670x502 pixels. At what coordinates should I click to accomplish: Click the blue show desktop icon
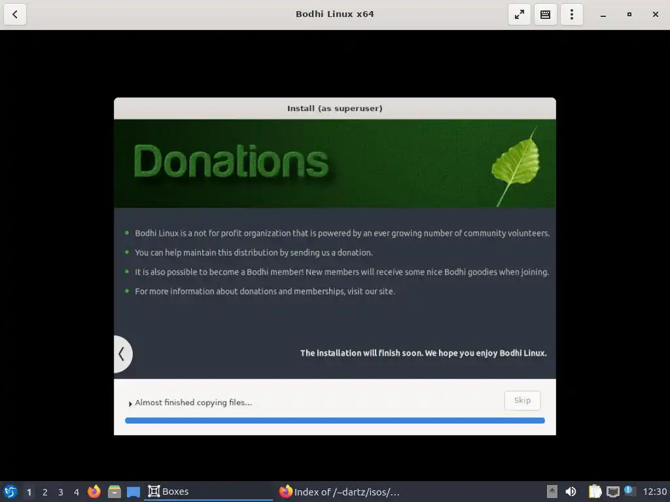click(x=133, y=492)
